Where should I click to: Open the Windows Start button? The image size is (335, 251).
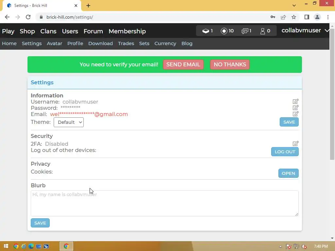[6, 246]
